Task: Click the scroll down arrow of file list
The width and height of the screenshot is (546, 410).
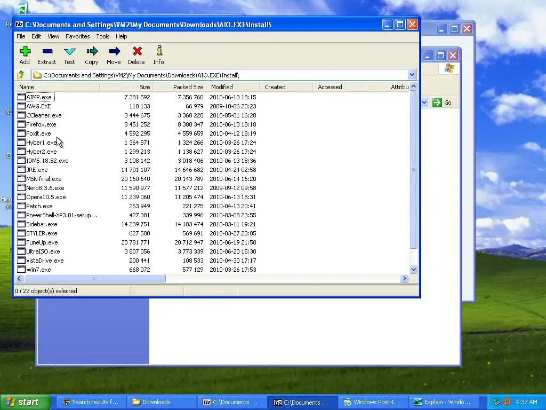Action: pyautogui.click(x=413, y=269)
